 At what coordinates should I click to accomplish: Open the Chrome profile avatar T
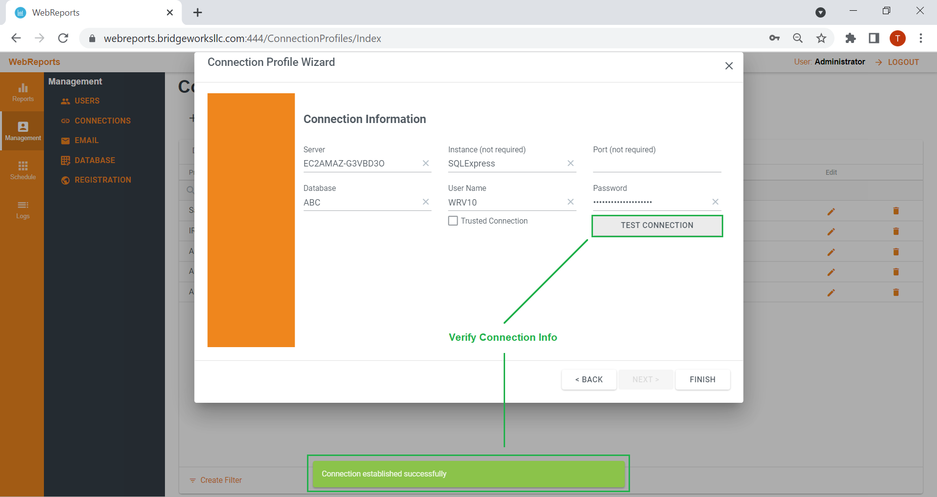[x=897, y=38]
